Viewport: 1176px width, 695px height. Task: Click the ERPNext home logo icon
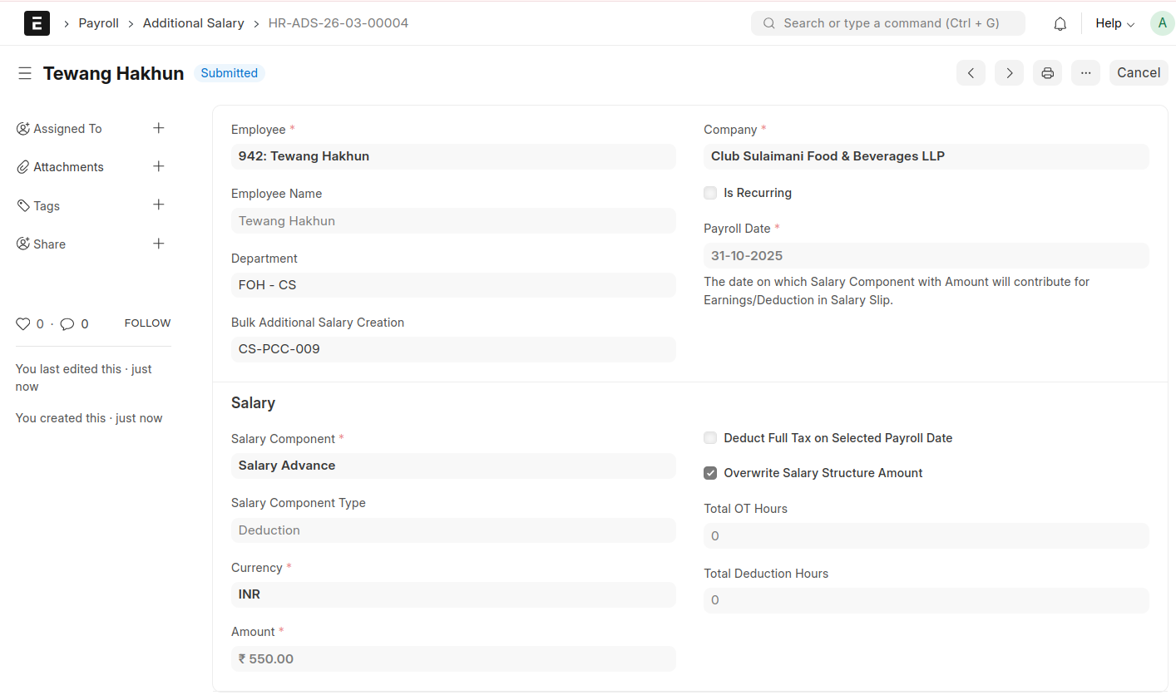pyautogui.click(x=37, y=23)
